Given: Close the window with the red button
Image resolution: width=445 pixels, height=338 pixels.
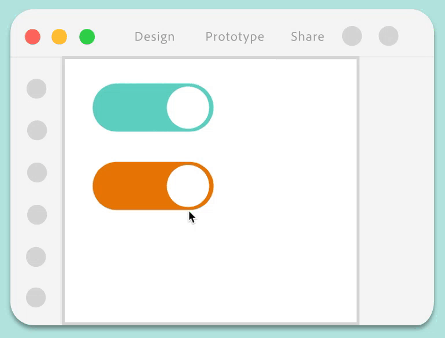Looking at the screenshot, I should pyautogui.click(x=33, y=37).
